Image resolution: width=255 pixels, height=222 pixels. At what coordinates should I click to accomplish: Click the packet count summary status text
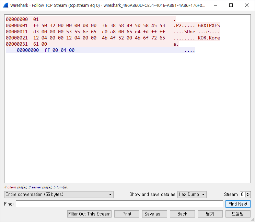(x=36, y=187)
